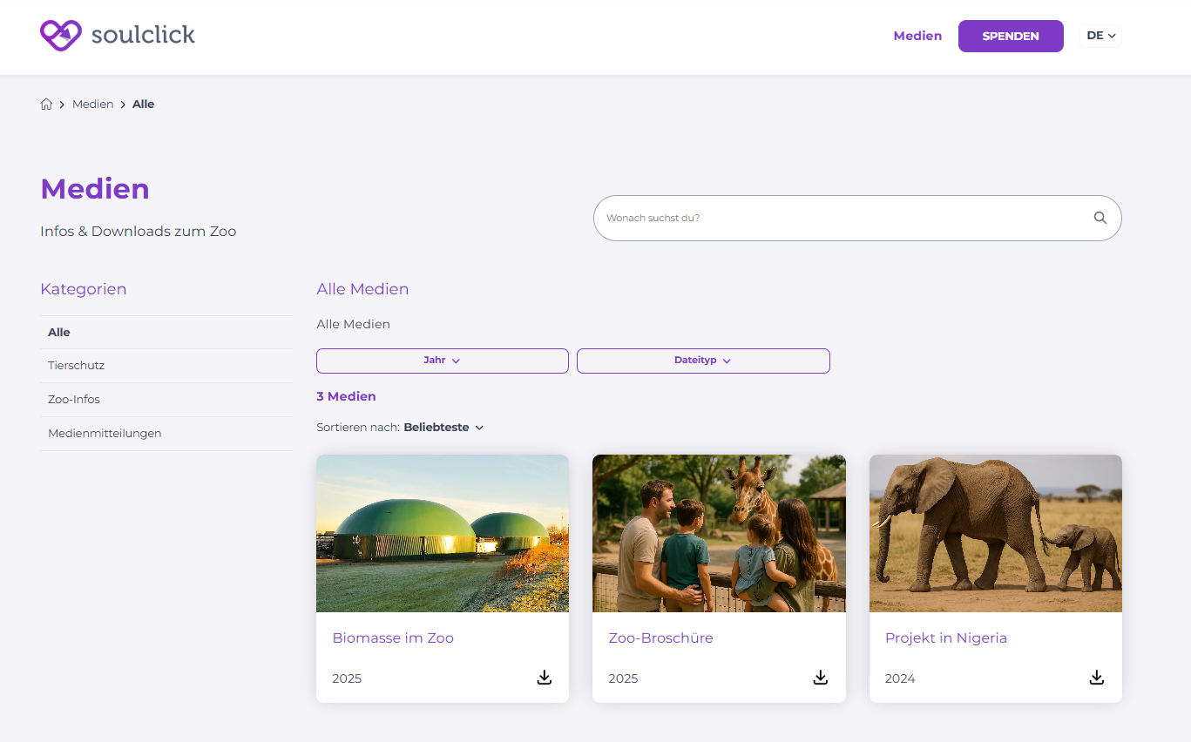This screenshot has height=742, width=1191.
Task: Click the soulclick heart logo
Action: (61, 36)
